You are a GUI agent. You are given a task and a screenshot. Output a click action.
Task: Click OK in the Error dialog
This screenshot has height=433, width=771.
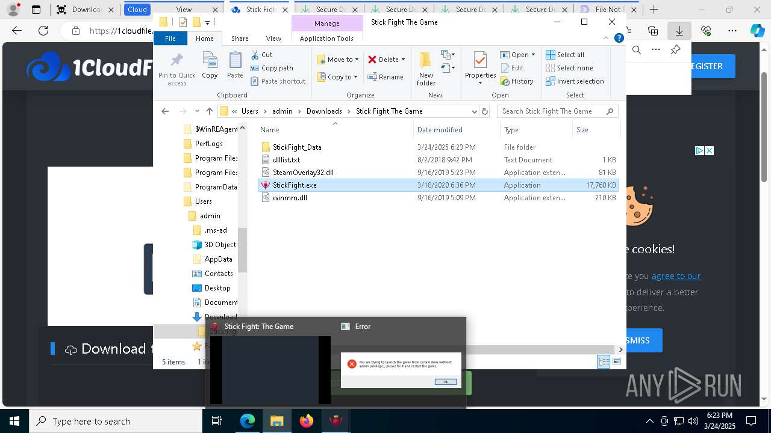(x=446, y=382)
